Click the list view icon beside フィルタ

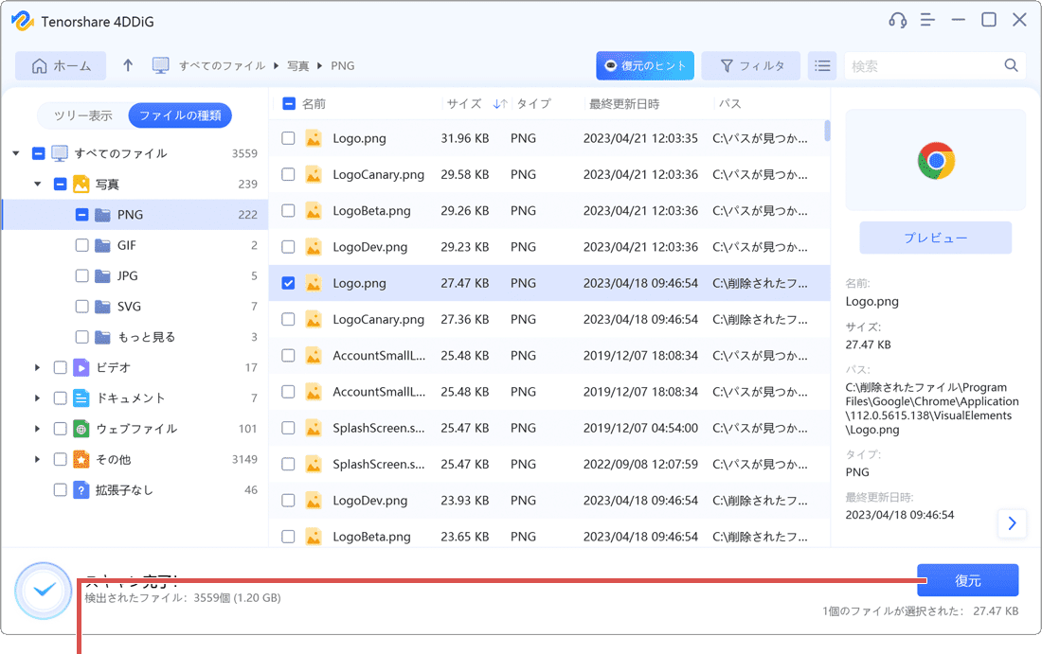[x=822, y=65]
